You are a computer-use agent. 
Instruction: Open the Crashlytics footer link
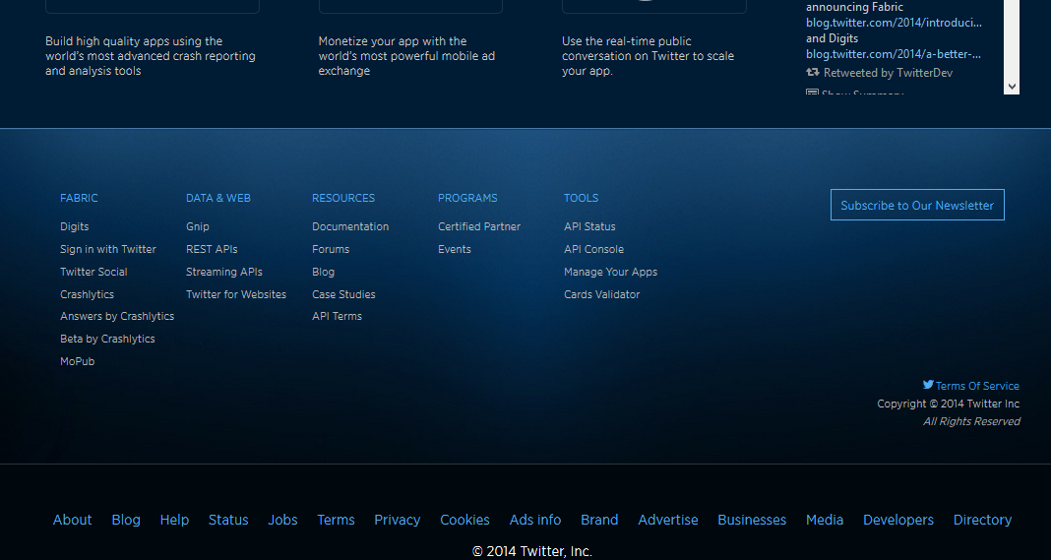88,294
